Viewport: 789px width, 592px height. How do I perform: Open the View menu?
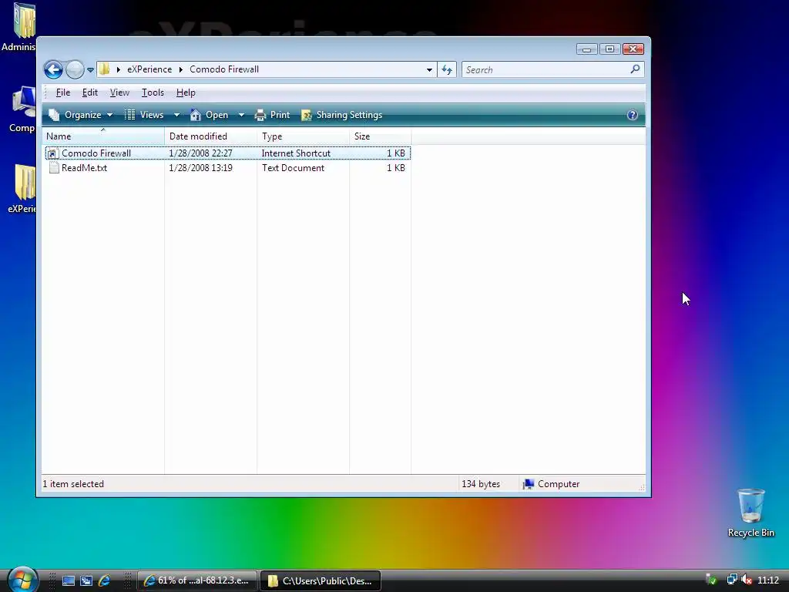119,92
